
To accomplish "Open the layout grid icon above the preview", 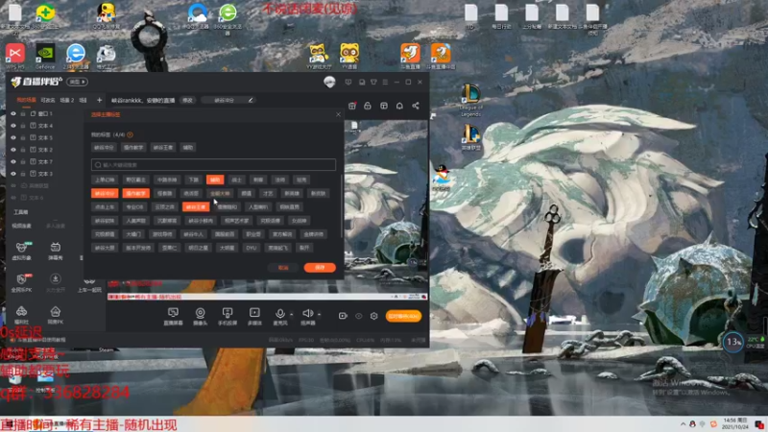I will point(383,106).
